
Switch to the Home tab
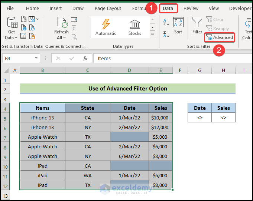[32, 9]
